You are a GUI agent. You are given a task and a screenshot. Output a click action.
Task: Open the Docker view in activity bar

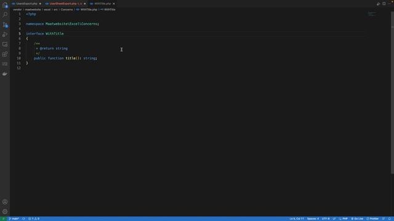(5, 74)
